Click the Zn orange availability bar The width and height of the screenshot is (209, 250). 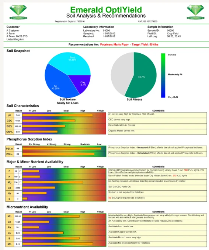point(36,222)
